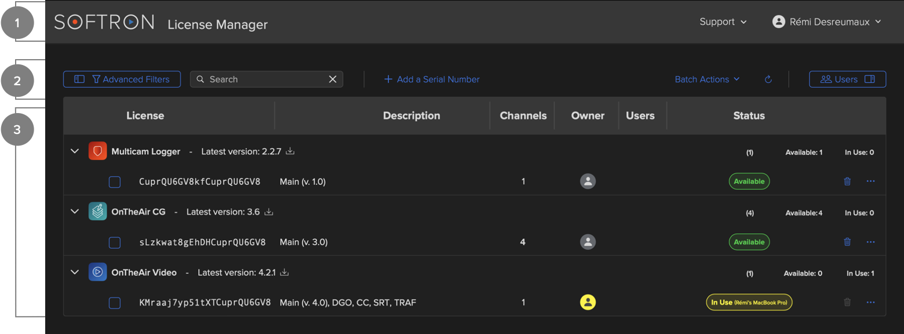Viewport: 904px width, 334px height.
Task: Collapse the Multicam Logger group
Action: pyautogui.click(x=75, y=151)
